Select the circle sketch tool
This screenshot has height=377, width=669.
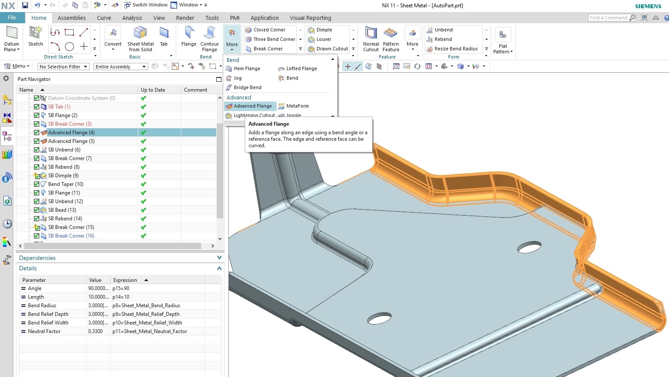click(69, 46)
